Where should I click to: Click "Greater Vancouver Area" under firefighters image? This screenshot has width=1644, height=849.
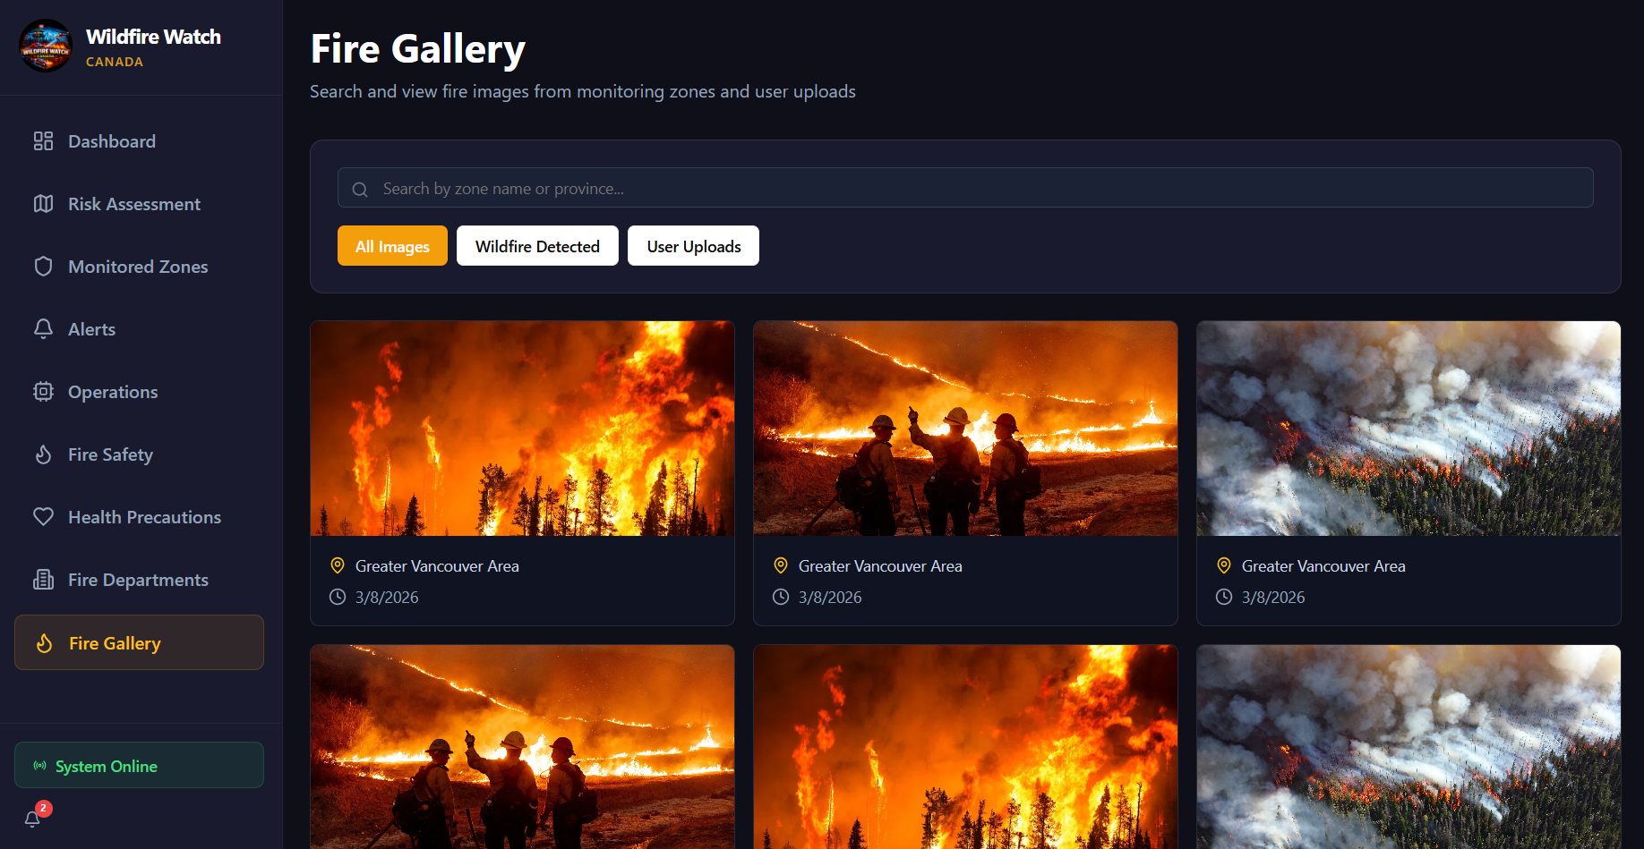click(880, 566)
